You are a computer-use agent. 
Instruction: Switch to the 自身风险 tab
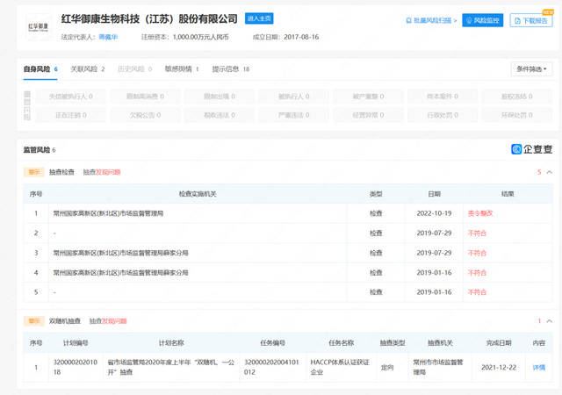[40, 68]
